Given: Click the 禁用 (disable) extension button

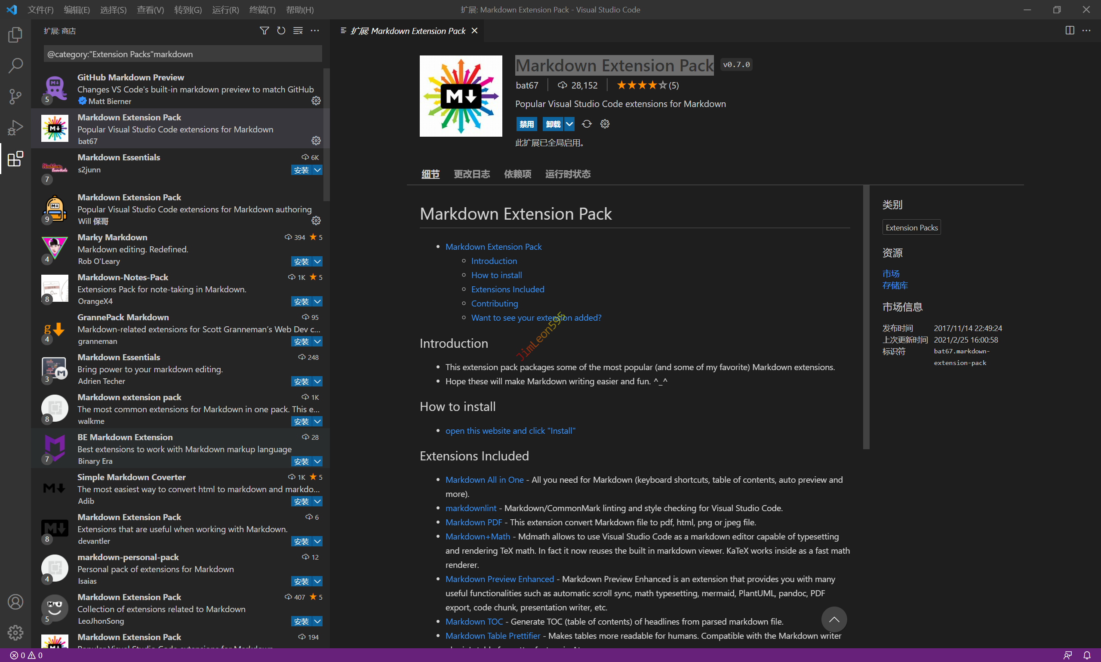Looking at the screenshot, I should tap(526, 124).
